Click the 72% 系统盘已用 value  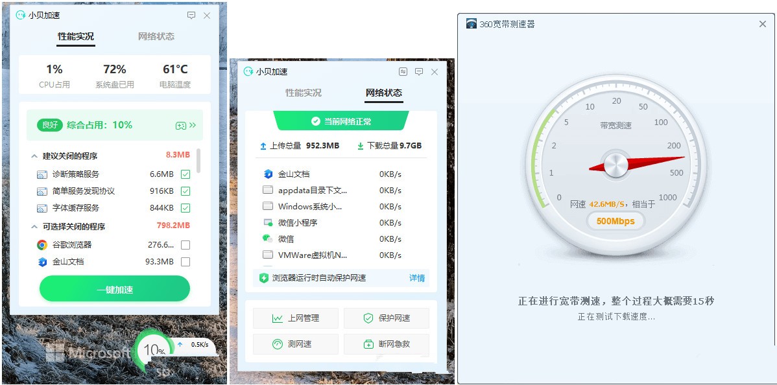tap(114, 69)
